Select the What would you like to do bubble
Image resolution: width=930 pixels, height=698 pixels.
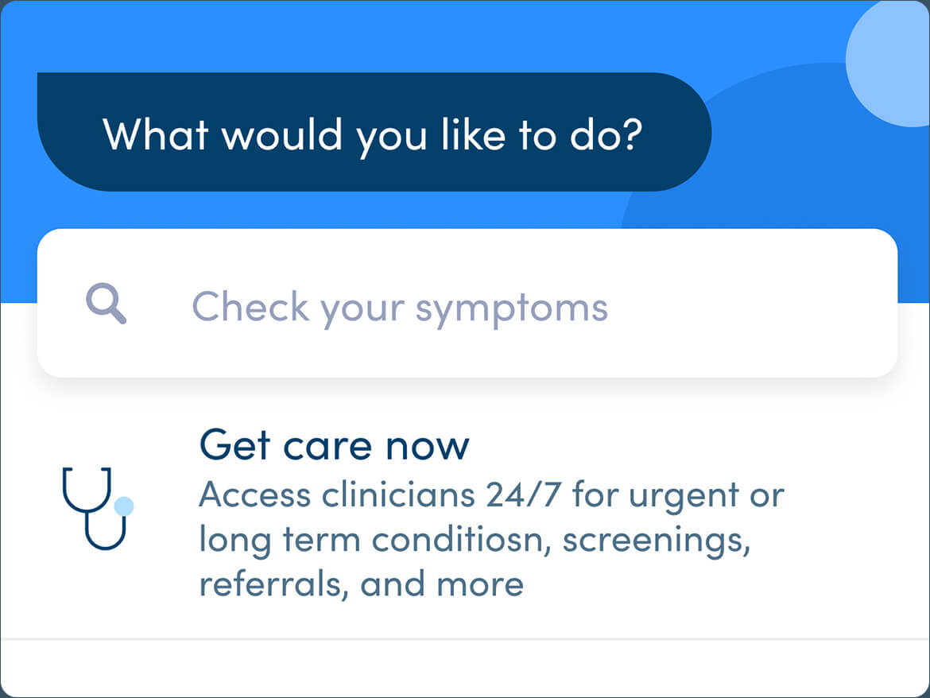(374, 132)
